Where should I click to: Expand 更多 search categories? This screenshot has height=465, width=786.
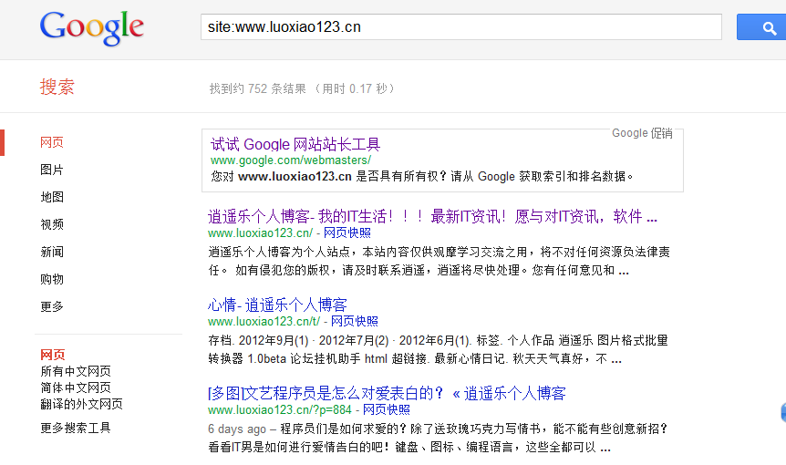pos(52,306)
